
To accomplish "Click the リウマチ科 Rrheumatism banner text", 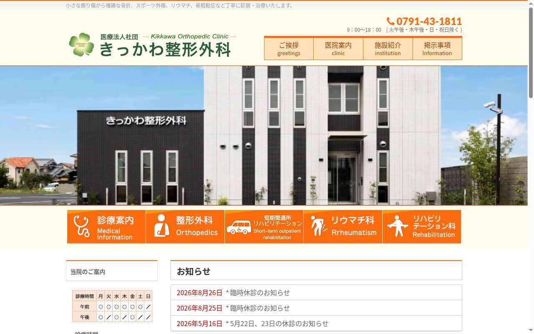I will click(x=354, y=226).
